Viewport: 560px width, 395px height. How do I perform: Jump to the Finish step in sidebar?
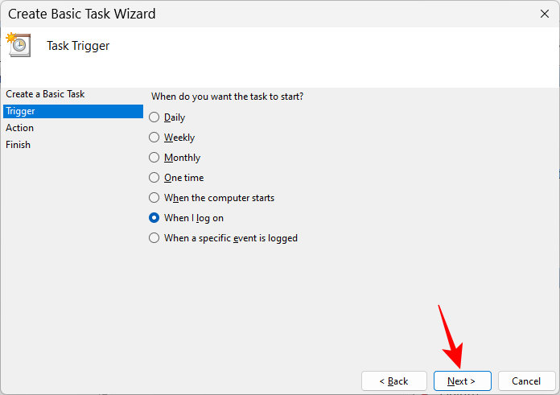(x=19, y=145)
